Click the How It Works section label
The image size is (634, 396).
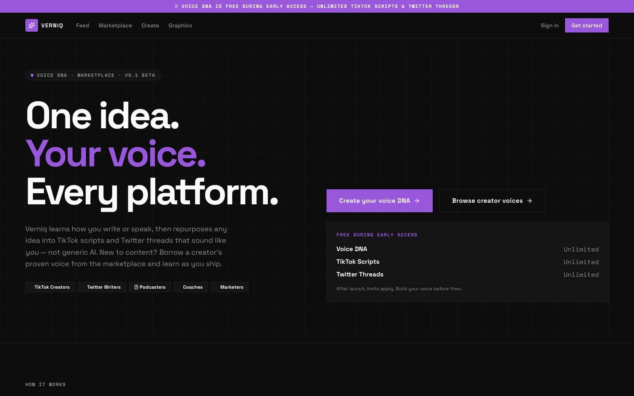pos(46,385)
